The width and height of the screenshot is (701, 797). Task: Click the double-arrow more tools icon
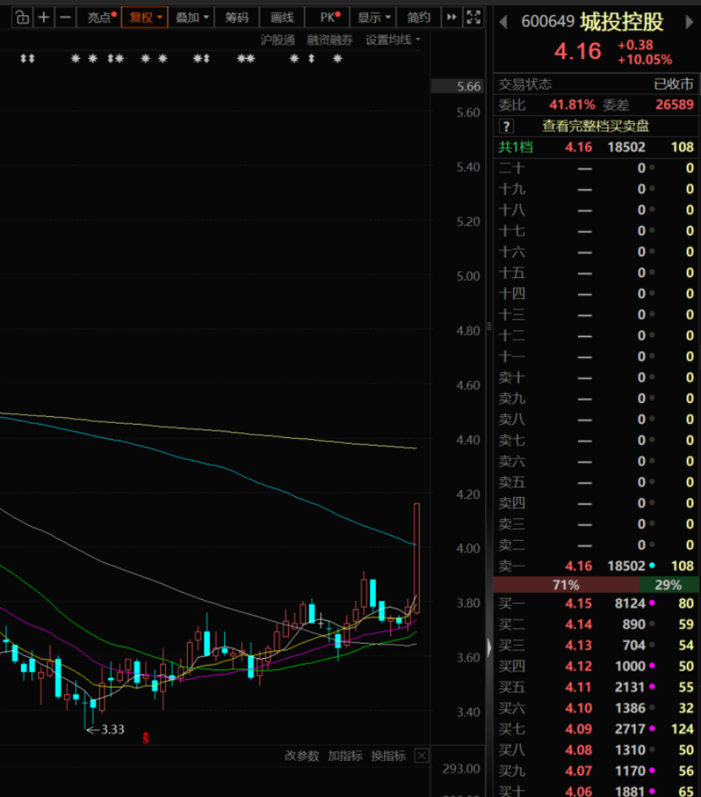tap(452, 18)
